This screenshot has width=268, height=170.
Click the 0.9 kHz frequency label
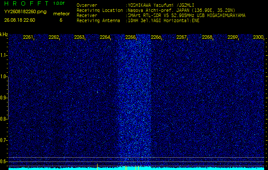(x=3, y=98)
